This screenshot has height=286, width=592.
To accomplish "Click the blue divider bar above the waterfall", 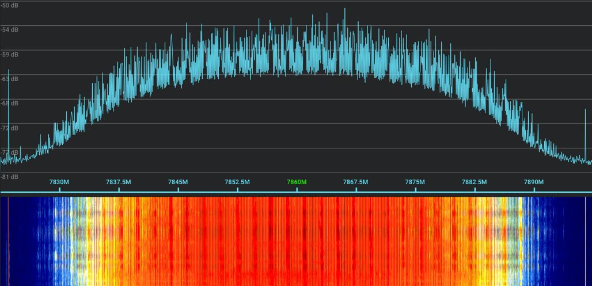I will pos(296,192).
